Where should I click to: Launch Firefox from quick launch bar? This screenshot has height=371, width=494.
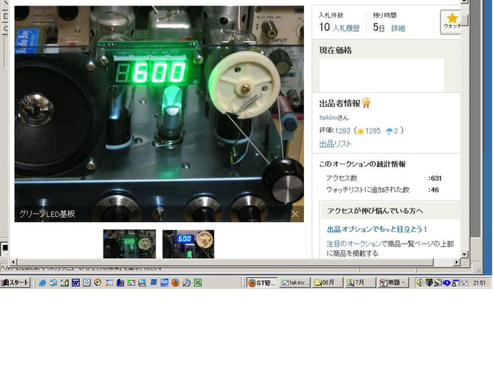coord(175,282)
